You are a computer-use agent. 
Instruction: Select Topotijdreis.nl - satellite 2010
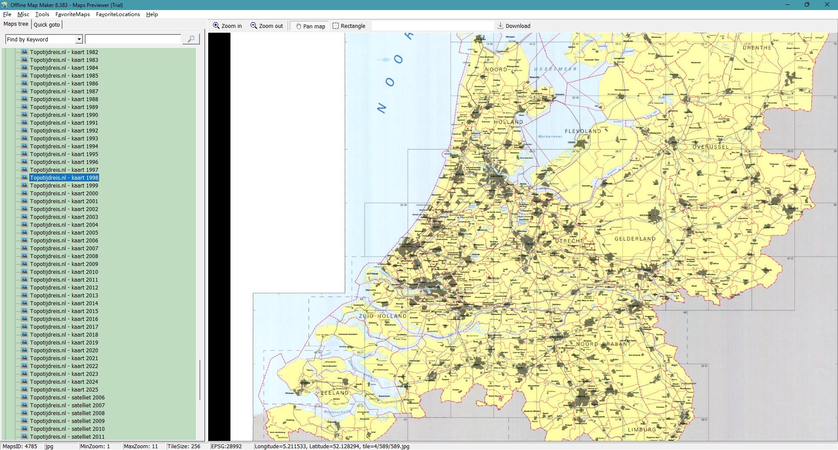click(67, 429)
